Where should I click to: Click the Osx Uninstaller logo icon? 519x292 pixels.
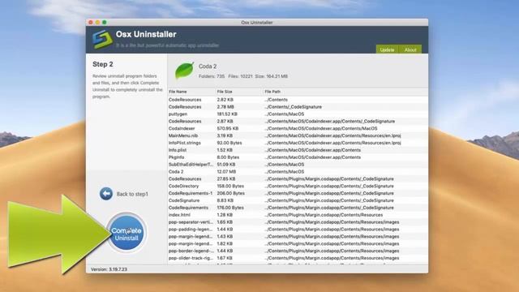(102, 40)
